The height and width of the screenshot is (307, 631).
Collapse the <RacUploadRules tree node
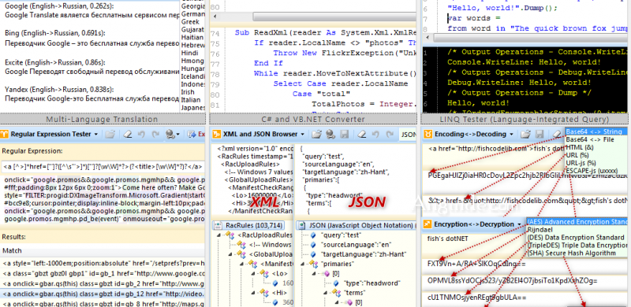tap(219, 235)
